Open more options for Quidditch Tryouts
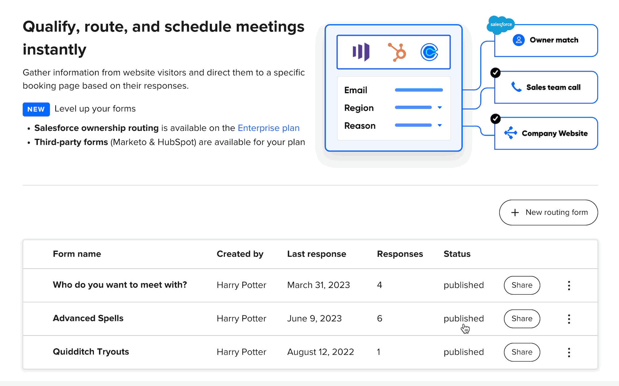619x386 pixels. tap(569, 352)
